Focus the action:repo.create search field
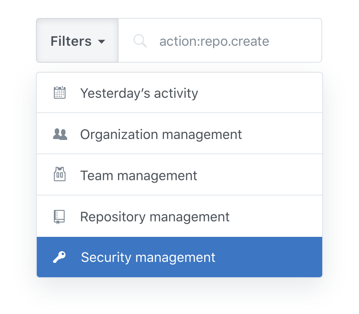 coord(220,40)
